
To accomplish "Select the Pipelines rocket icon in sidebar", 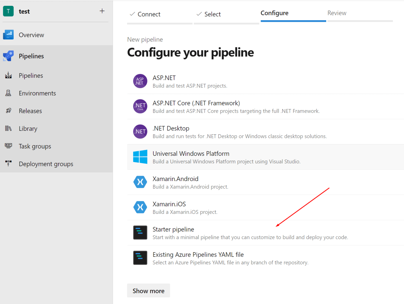I will (8, 56).
